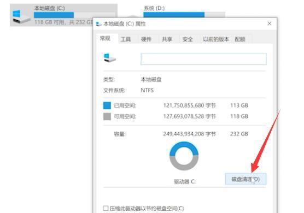Screen dimensions: 304x213
Task: Click the drive icon beside the name field
Action: tap(110, 58)
